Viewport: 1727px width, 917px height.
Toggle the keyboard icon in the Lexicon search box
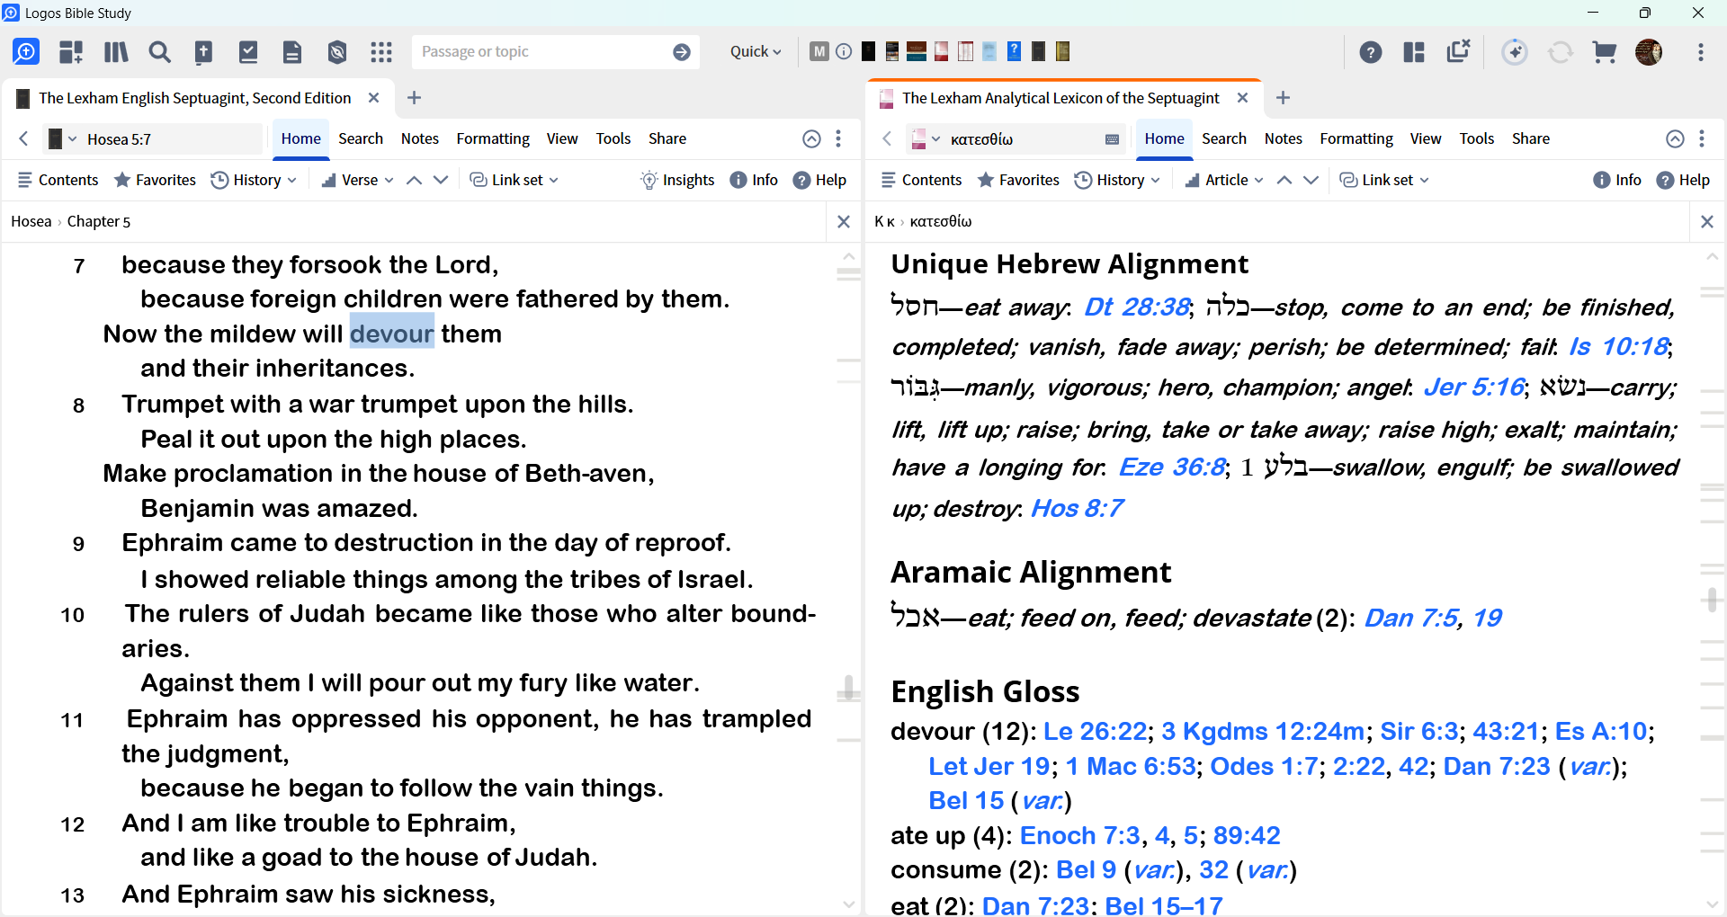tap(1112, 139)
